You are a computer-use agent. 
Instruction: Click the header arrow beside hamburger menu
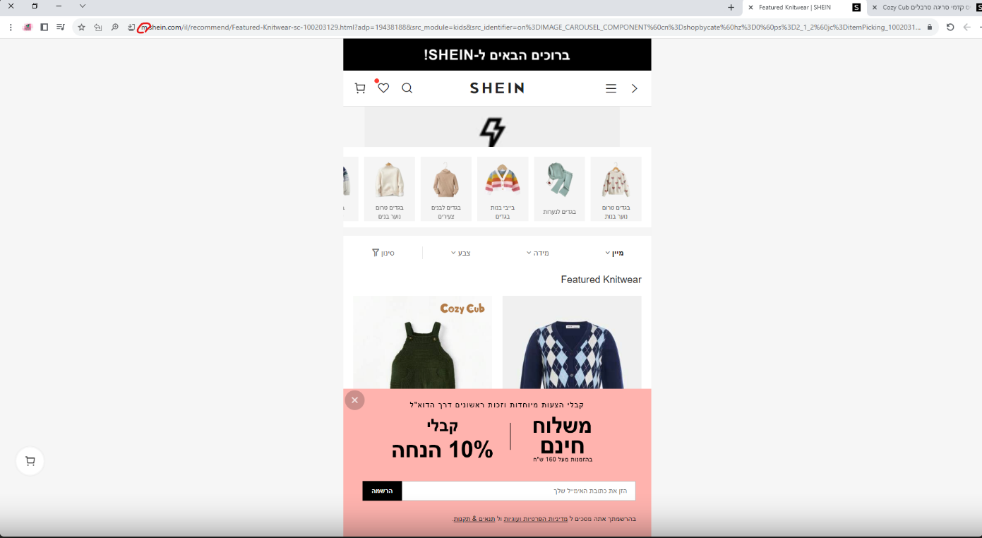point(634,88)
